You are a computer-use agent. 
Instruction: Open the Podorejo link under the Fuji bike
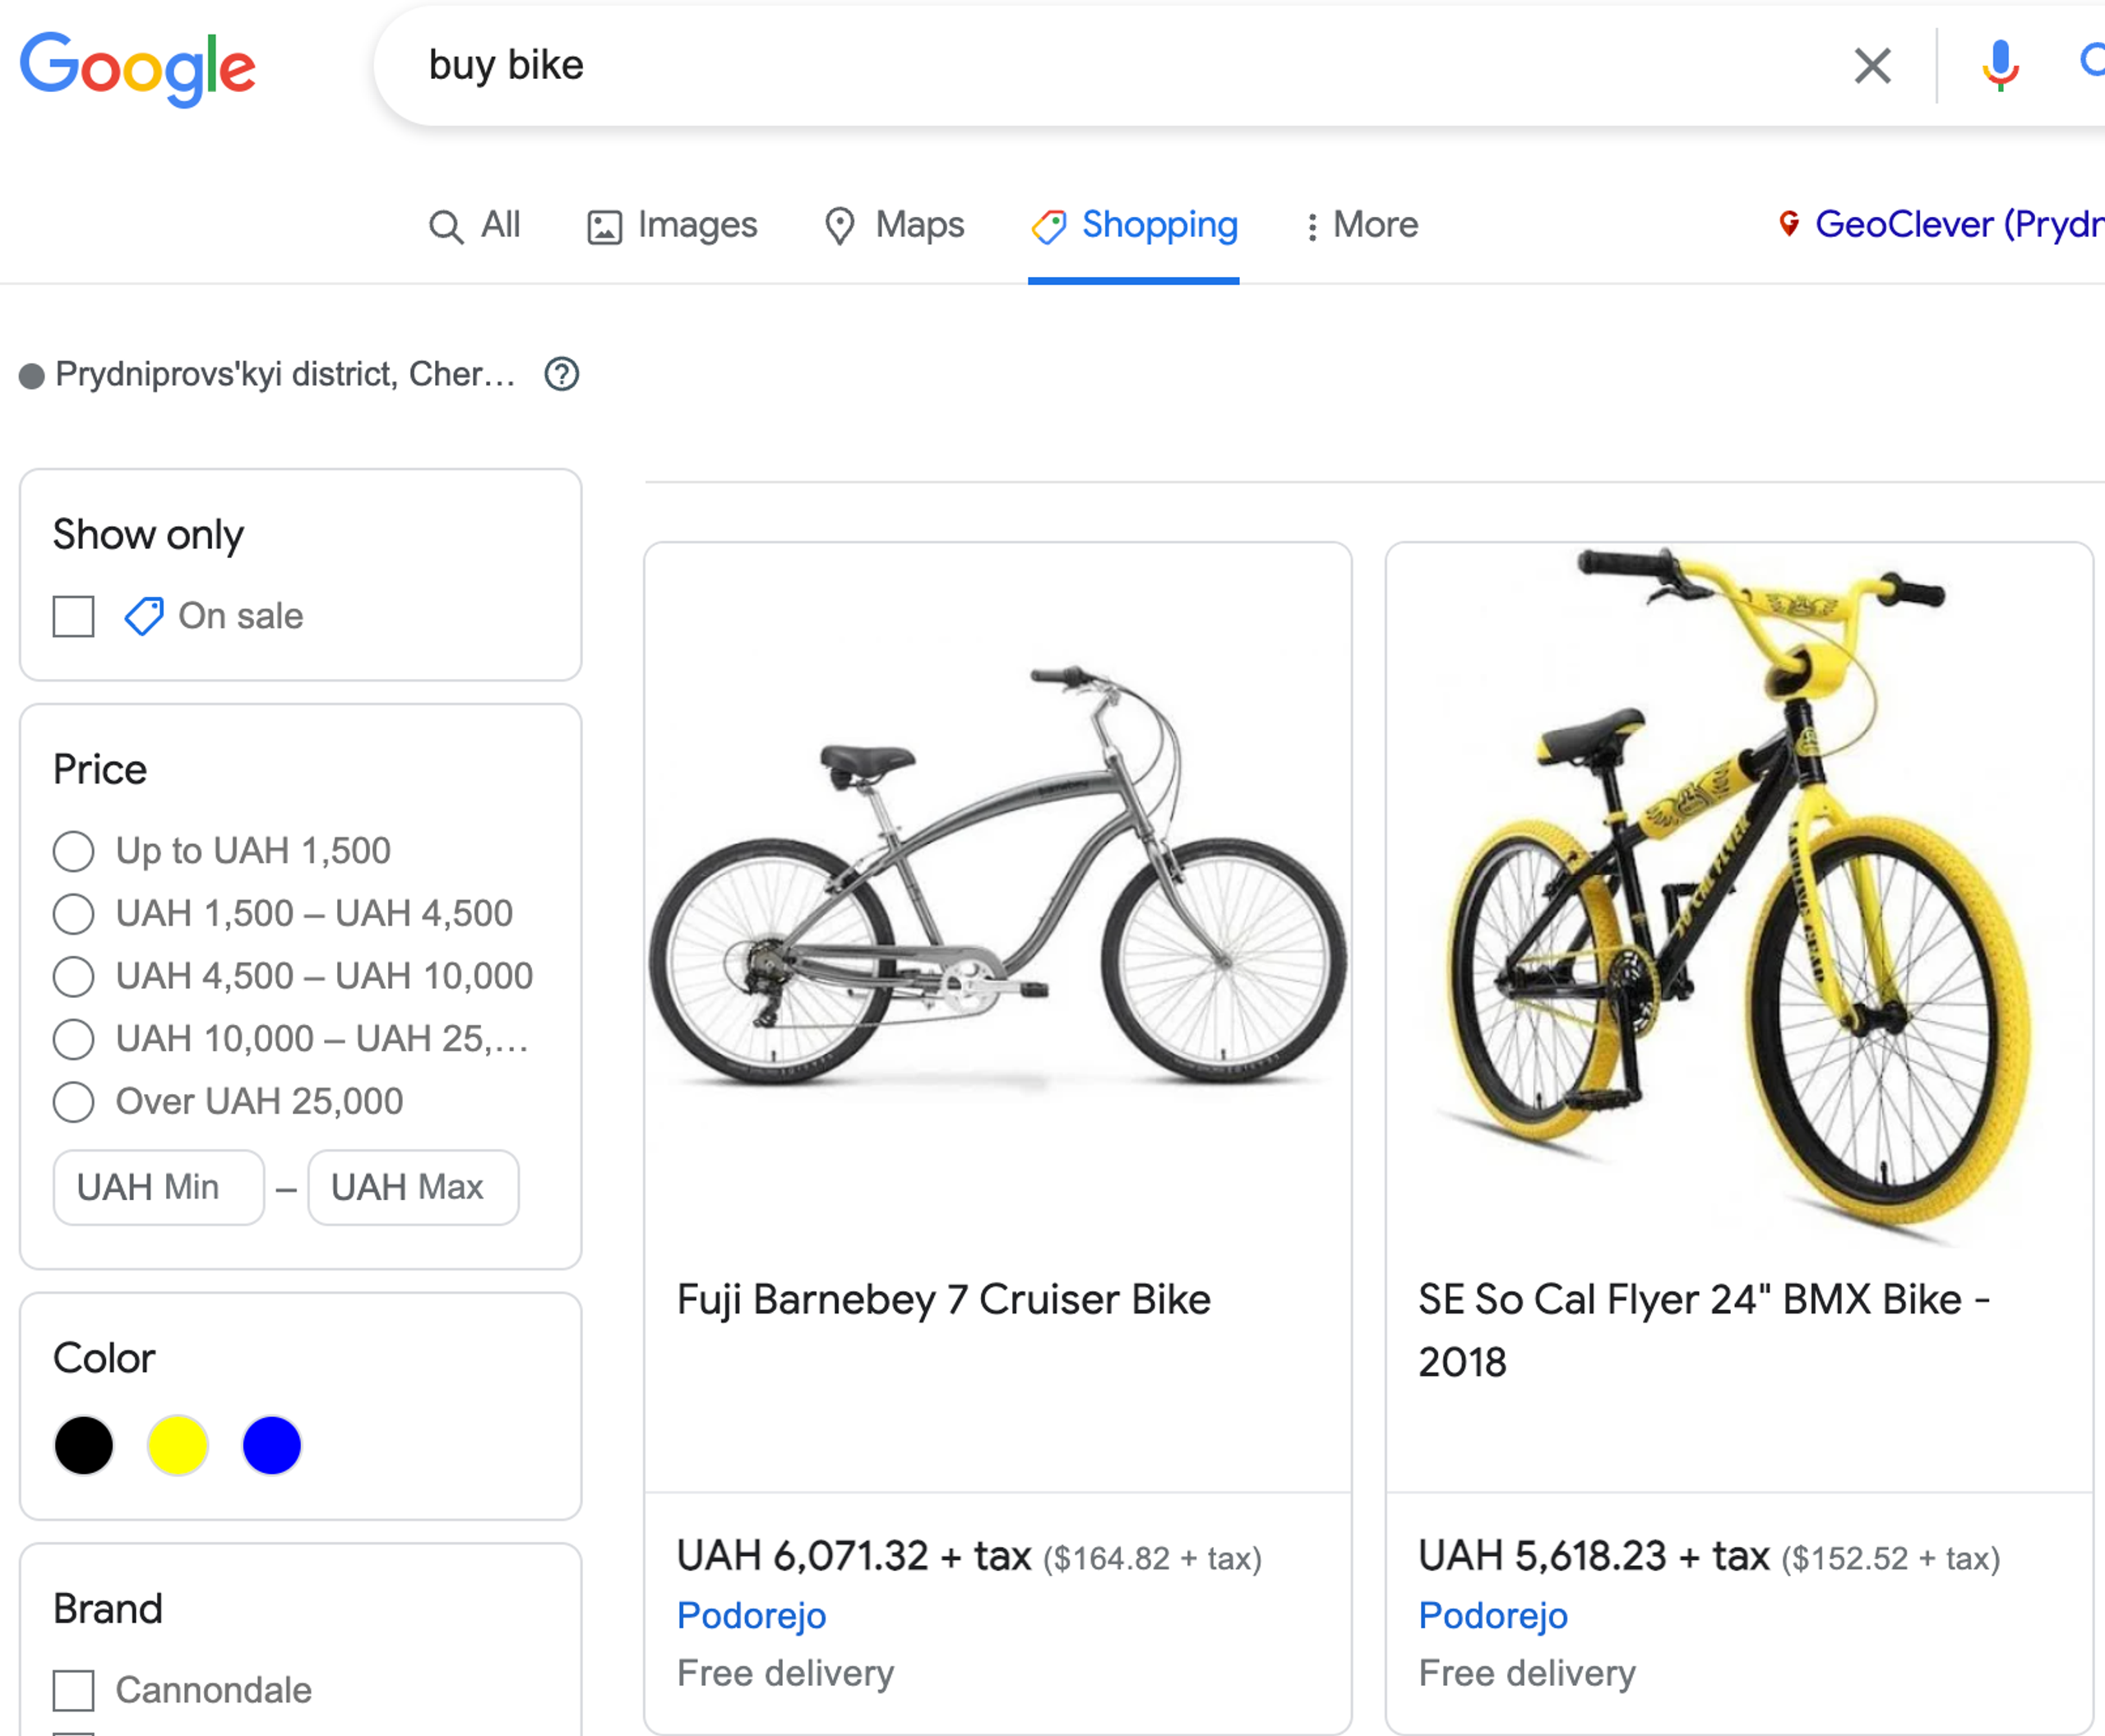752,1615
